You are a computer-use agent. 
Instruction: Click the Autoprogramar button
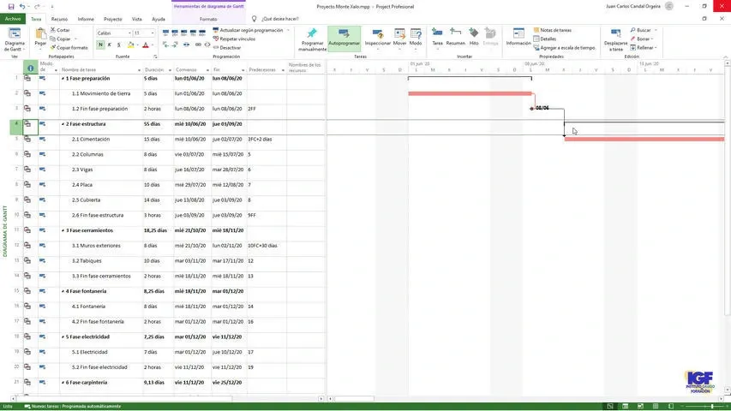point(344,39)
